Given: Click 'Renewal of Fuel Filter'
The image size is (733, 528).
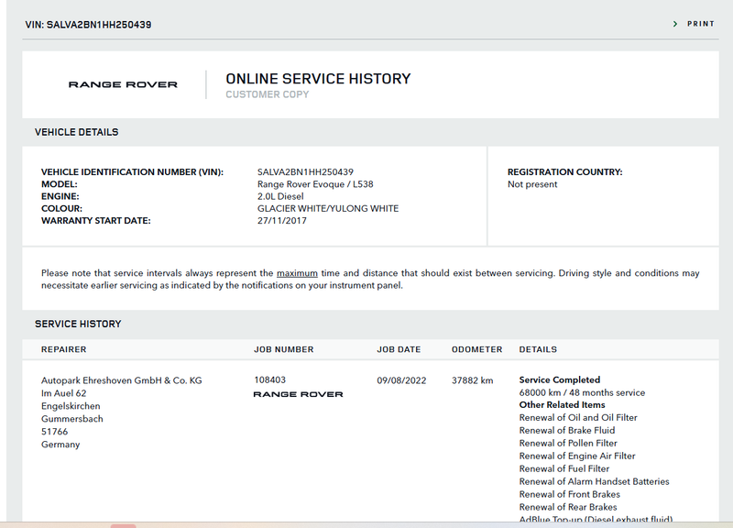Looking at the screenshot, I should click(564, 468).
